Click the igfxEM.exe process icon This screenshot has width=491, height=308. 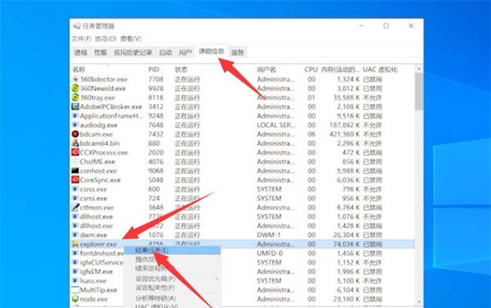[75, 271]
